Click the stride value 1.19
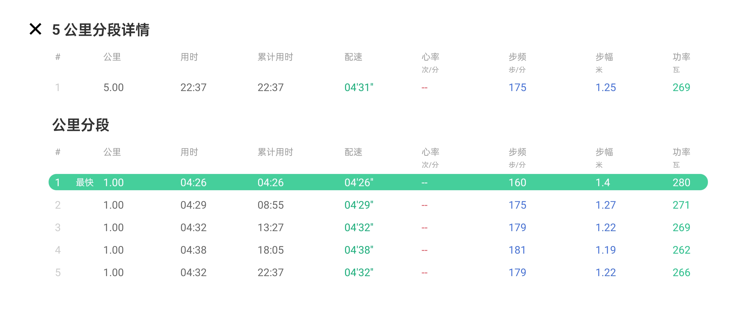This screenshot has width=753, height=336. point(605,250)
